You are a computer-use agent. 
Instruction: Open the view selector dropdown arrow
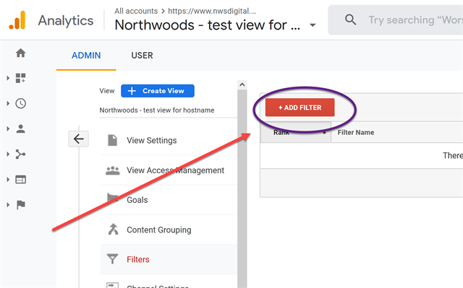pyautogui.click(x=313, y=25)
